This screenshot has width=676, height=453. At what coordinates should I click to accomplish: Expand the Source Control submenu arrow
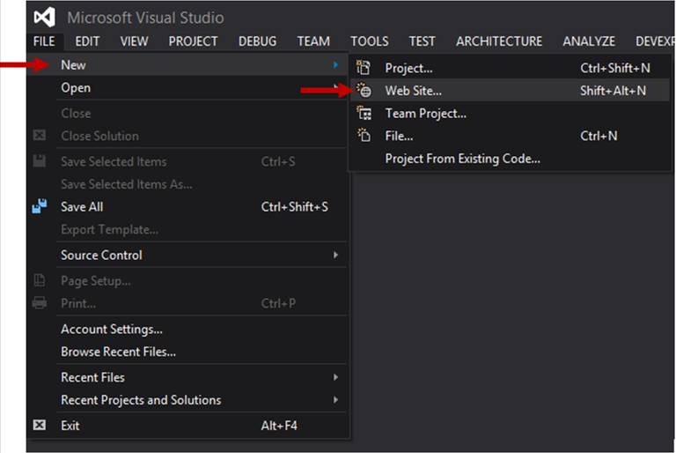[x=335, y=256]
